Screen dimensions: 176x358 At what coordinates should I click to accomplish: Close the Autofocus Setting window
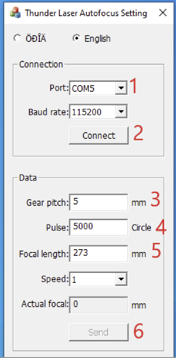click(x=163, y=13)
